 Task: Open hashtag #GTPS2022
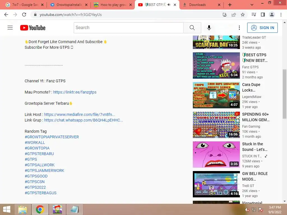click(35, 187)
